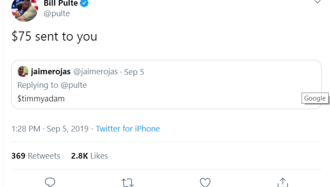Click the @jaimerojas handle in quoted tweet
The width and height of the screenshot is (330, 187).
[95, 72]
